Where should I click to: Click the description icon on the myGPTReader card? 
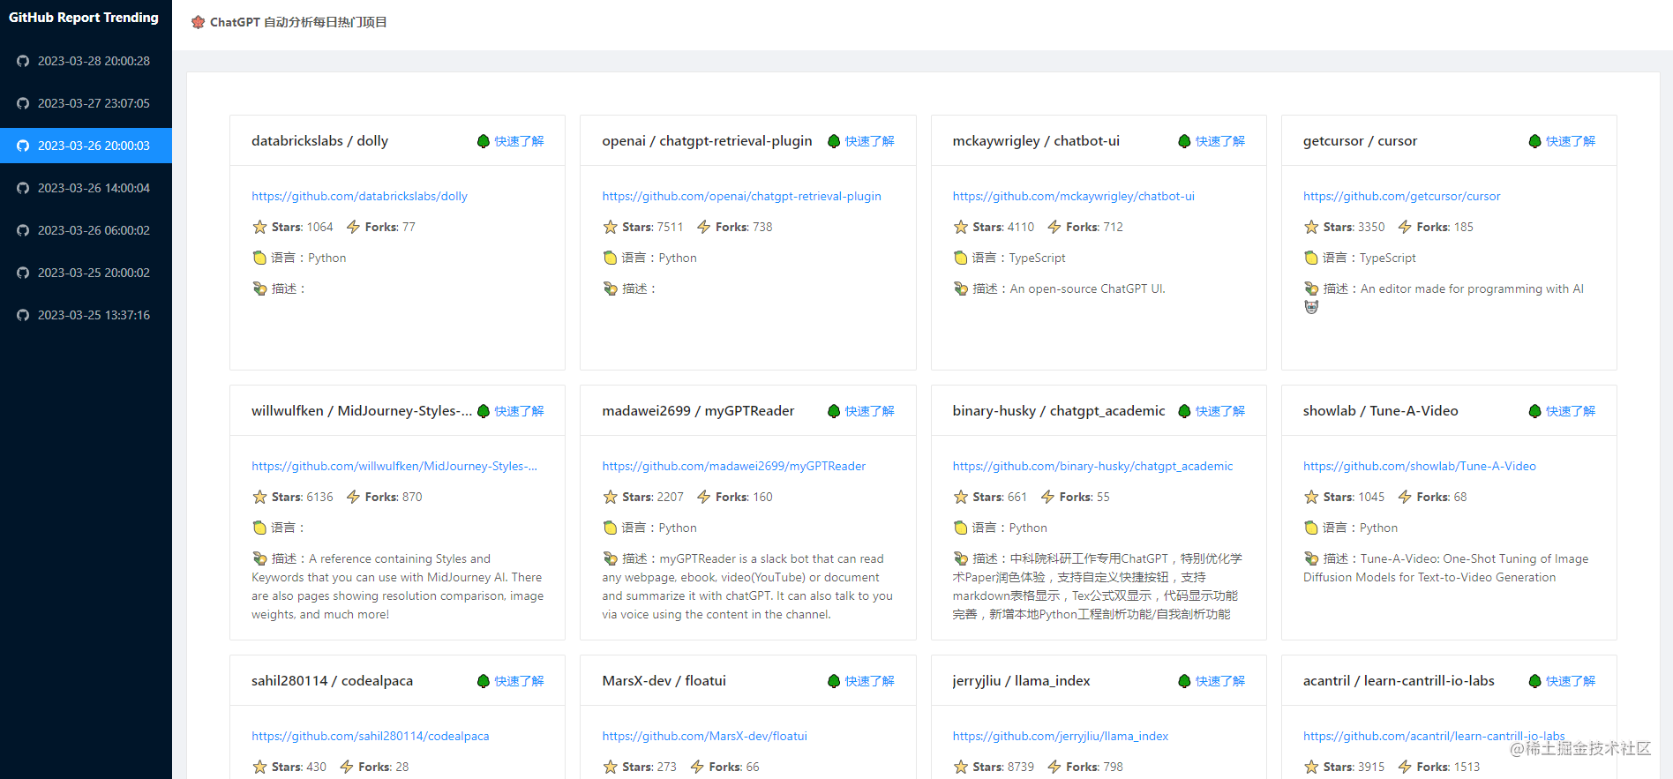[x=610, y=558]
